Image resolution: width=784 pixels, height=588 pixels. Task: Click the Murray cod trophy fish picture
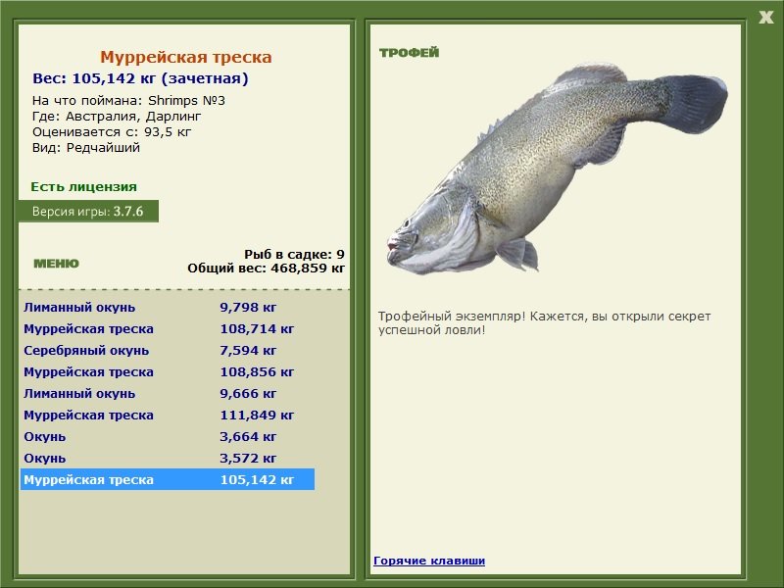click(557, 169)
